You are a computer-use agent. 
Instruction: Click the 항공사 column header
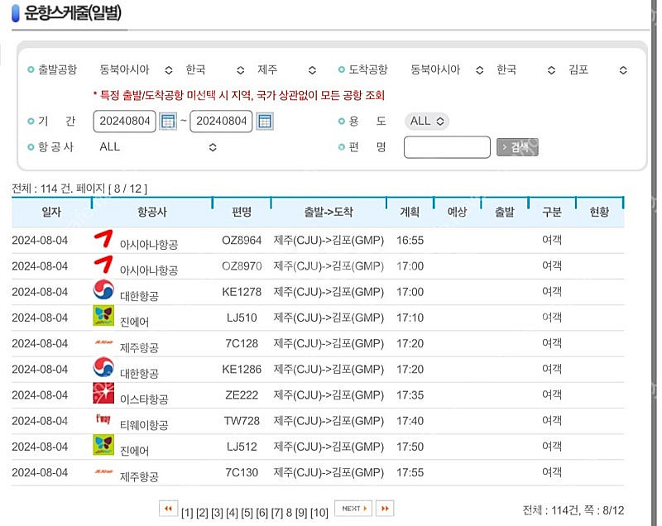pyautogui.click(x=152, y=212)
